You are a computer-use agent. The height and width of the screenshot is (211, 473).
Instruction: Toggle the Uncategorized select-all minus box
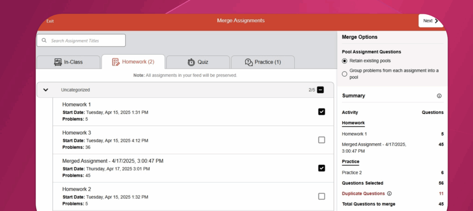[320, 90]
